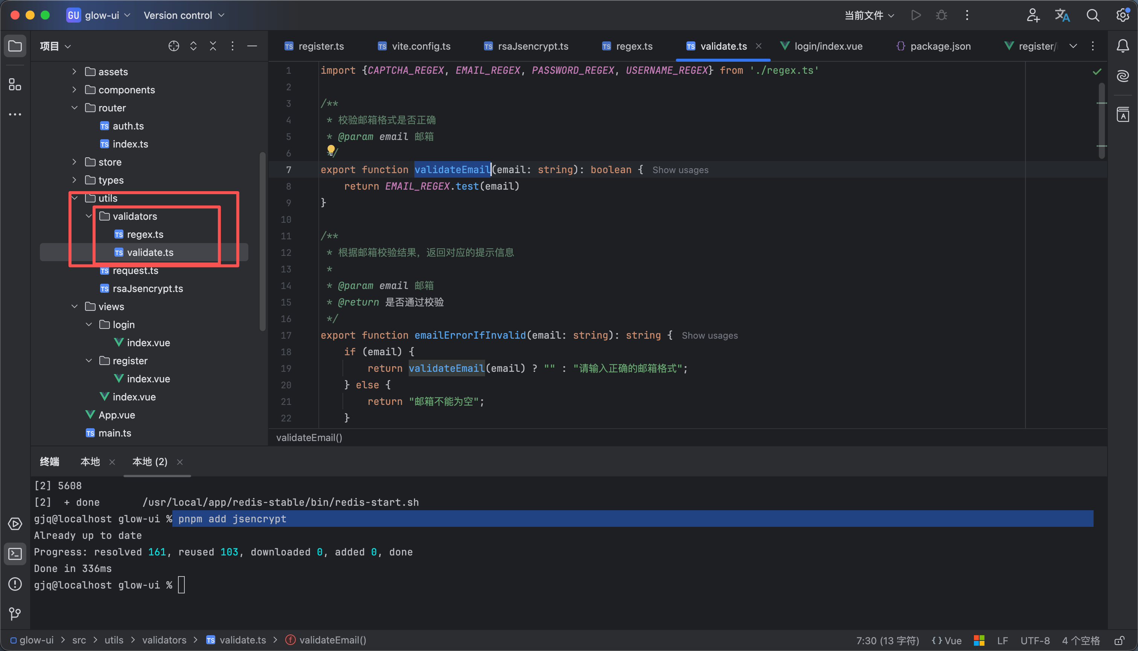
Task: Click the AI Assistant spiral icon
Action: [1122, 76]
